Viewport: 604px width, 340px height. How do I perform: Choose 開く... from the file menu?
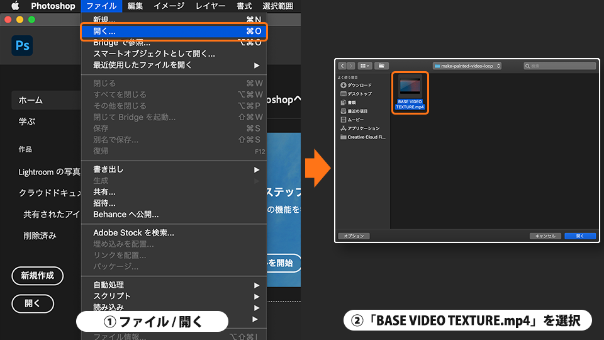pyautogui.click(x=174, y=31)
